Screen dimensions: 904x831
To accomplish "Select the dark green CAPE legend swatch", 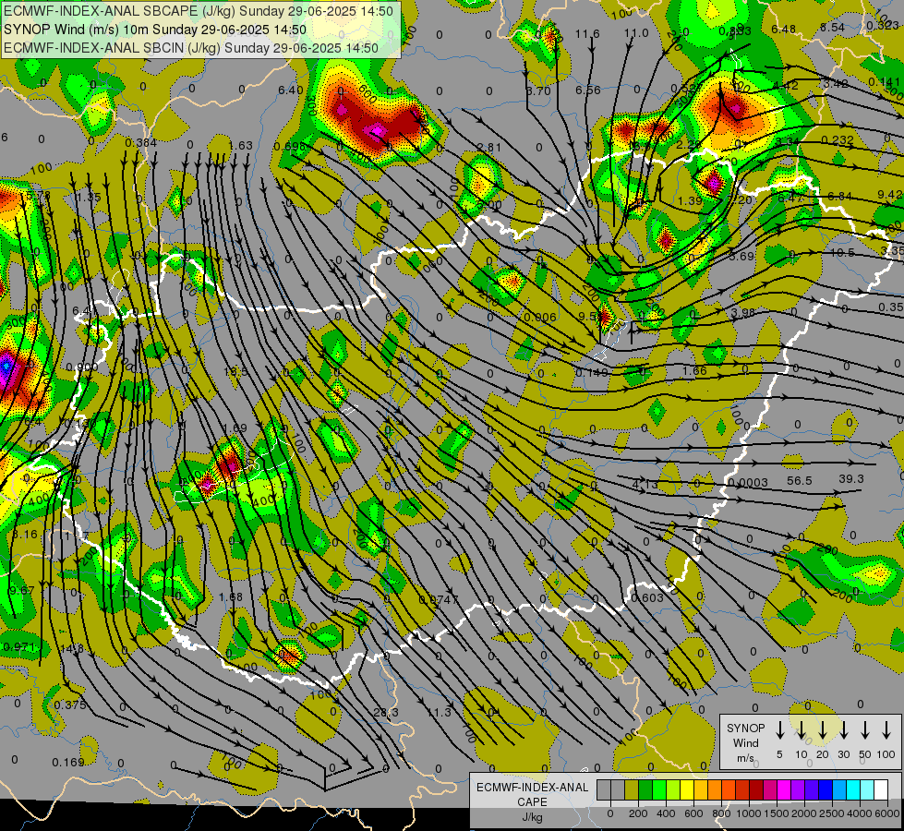I will [645, 790].
